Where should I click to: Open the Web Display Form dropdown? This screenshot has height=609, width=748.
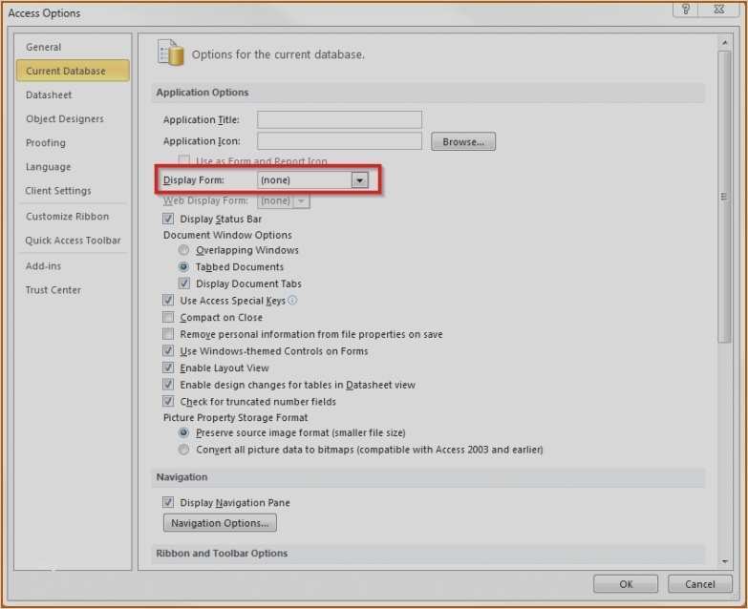click(301, 200)
